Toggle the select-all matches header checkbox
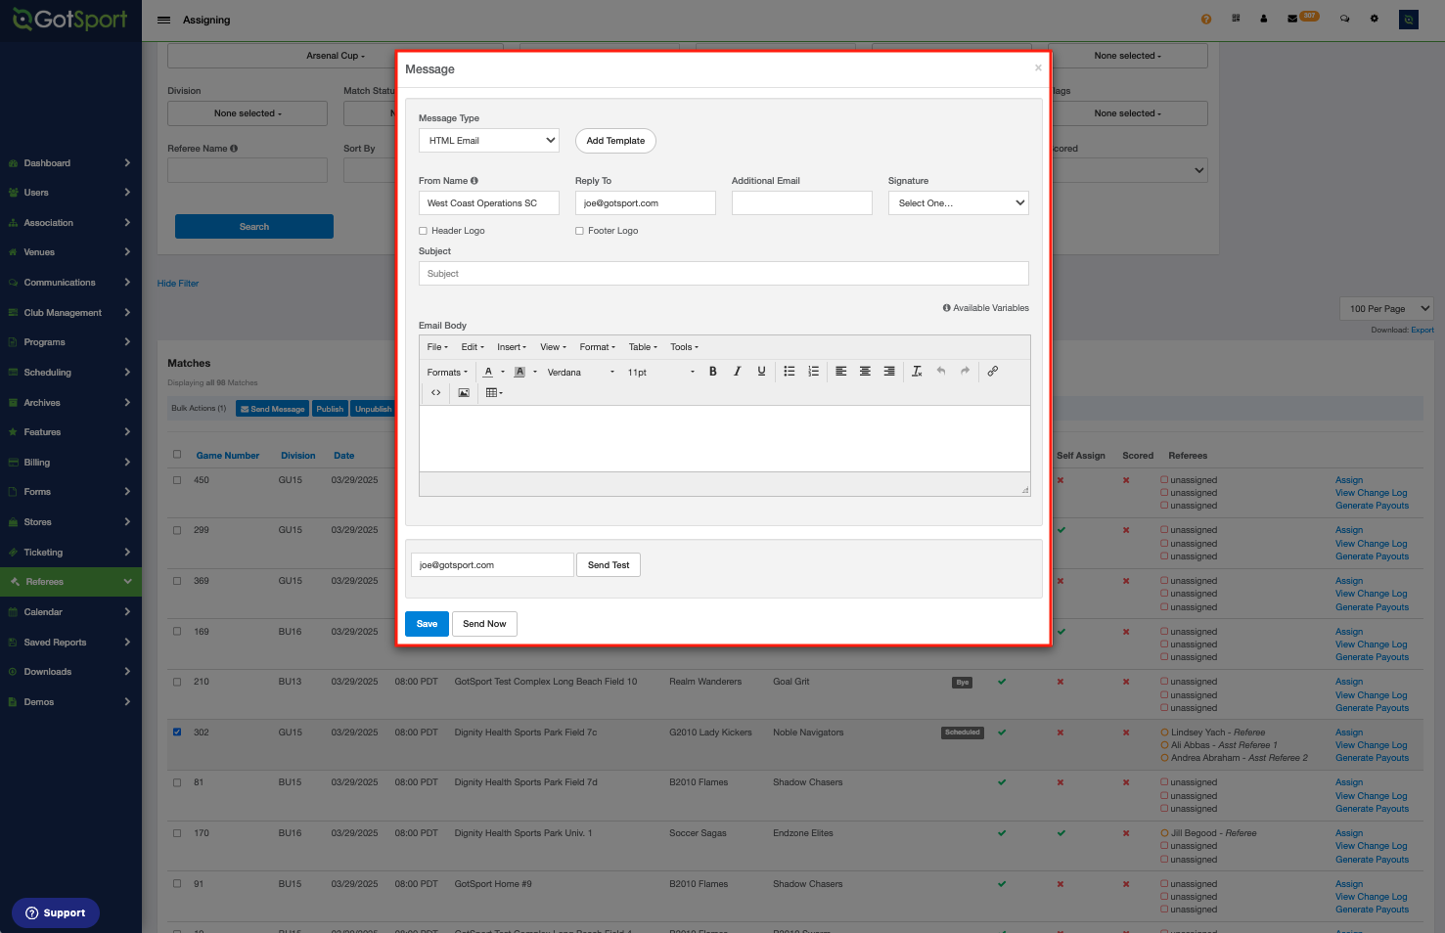 click(177, 454)
